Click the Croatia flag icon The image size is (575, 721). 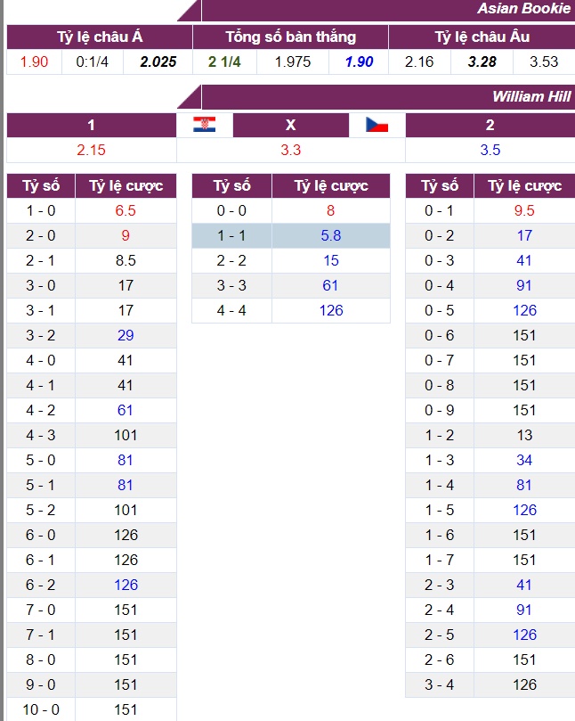click(x=204, y=125)
